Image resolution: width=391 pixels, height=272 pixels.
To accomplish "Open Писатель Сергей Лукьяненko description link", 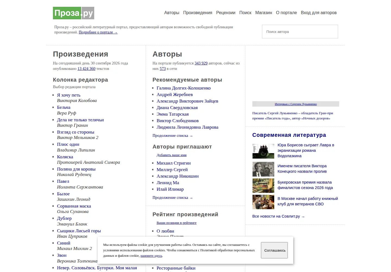I will [292, 116].
